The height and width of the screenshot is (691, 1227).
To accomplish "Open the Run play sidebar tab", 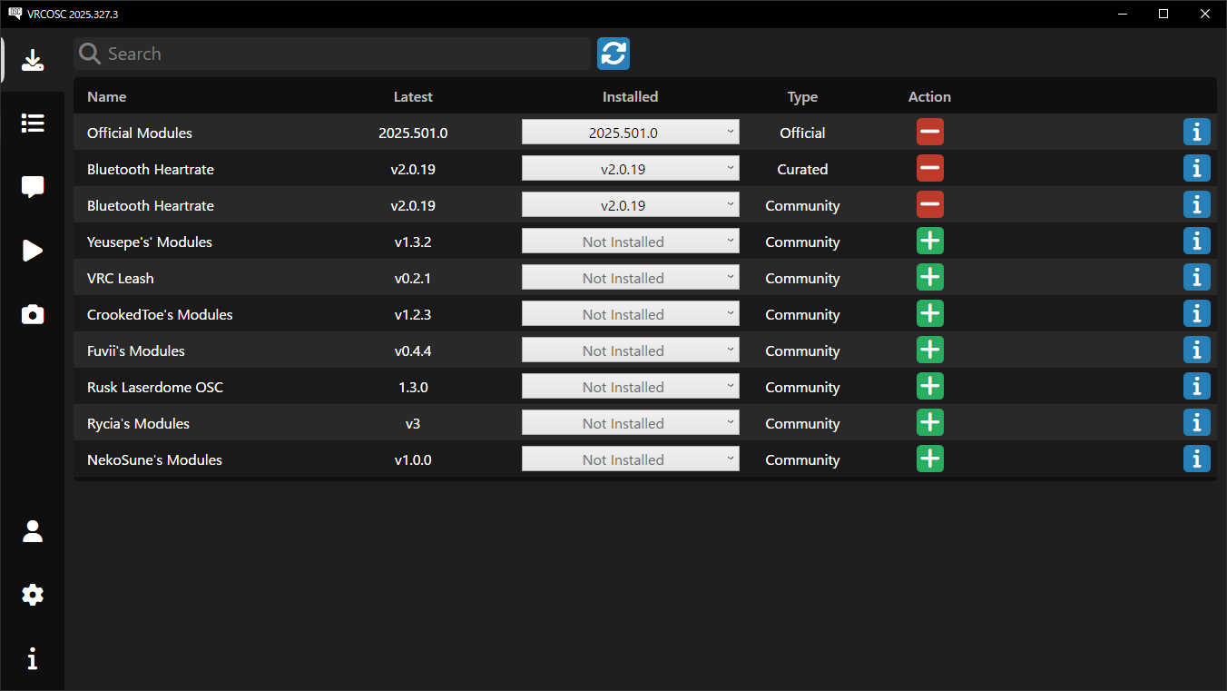I will (33, 251).
